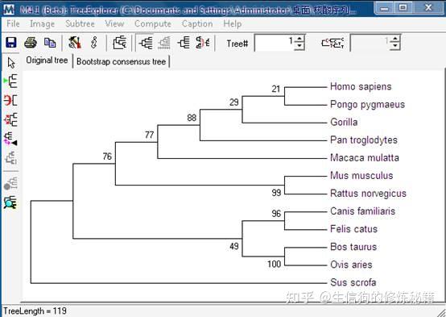Select the Macaca mulatta taxon label

click(x=365, y=158)
